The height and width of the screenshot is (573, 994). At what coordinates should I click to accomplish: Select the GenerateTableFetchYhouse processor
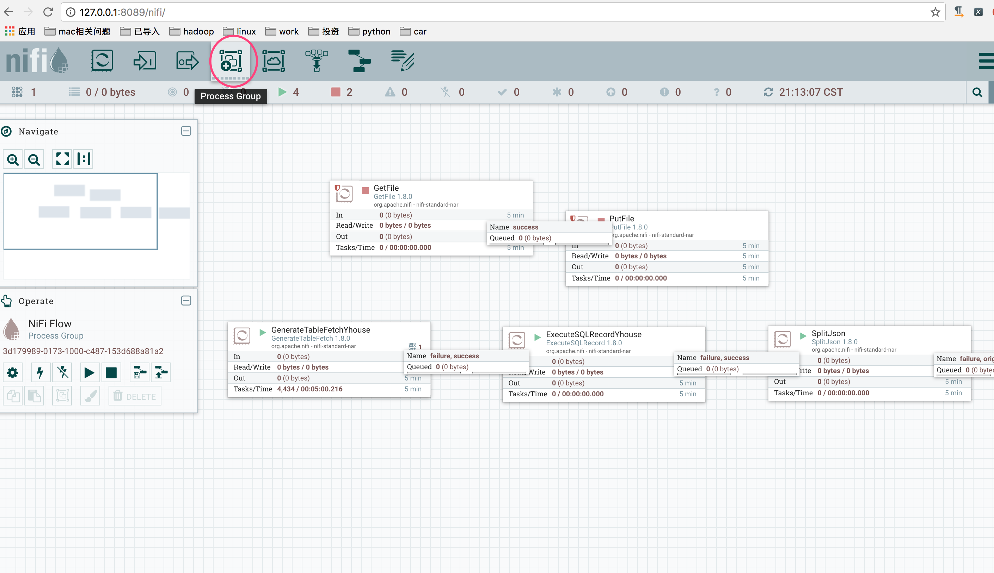coord(329,360)
